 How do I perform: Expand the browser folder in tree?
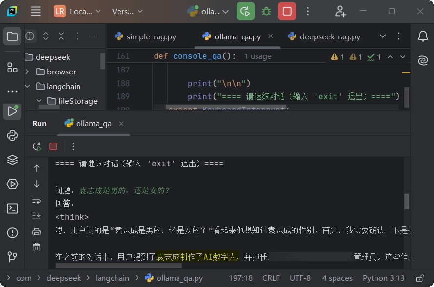(28, 72)
